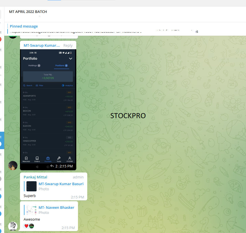
Task: Click the 'Awesome' message text
Action: (32, 219)
